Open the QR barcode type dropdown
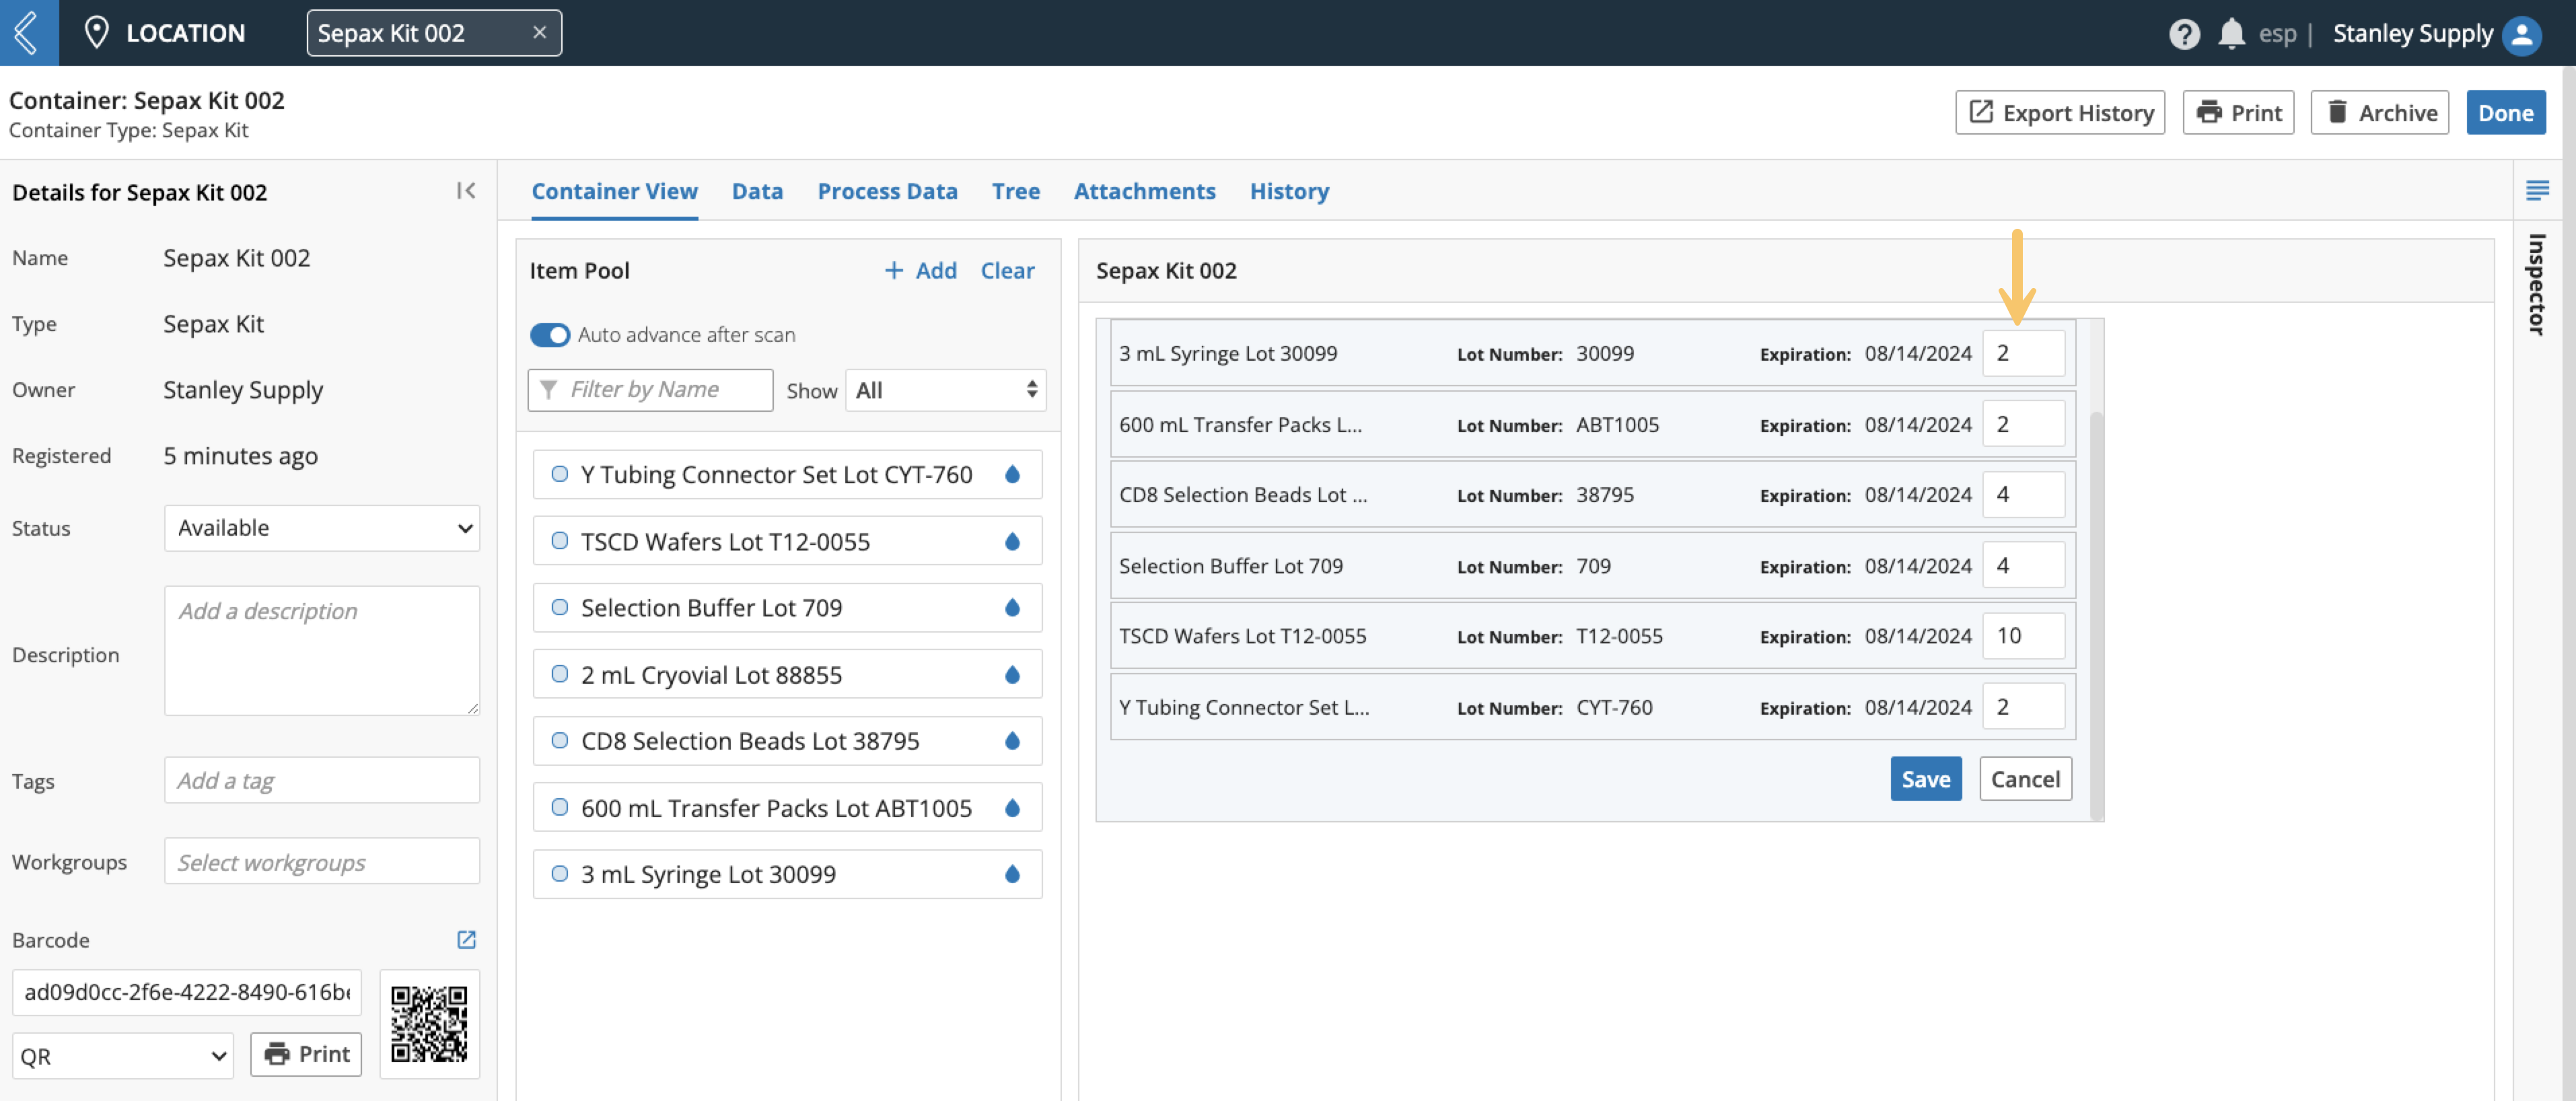Screen dimensions: 2576x1101 (x=123, y=1056)
